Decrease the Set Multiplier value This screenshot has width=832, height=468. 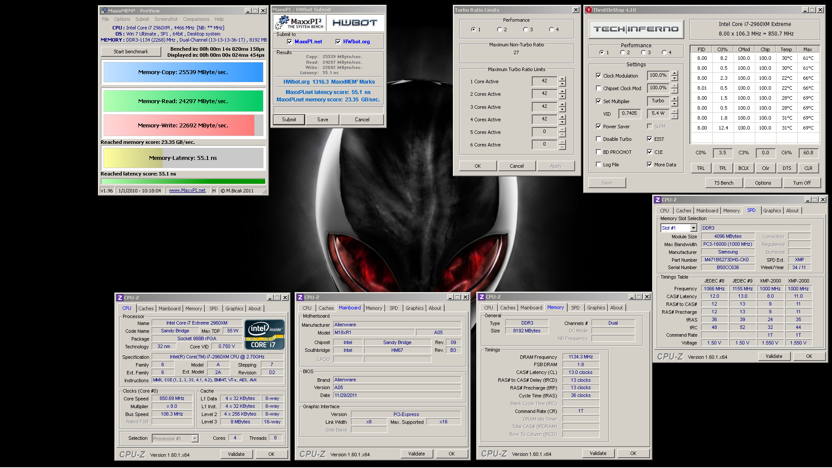(x=674, y=104)
